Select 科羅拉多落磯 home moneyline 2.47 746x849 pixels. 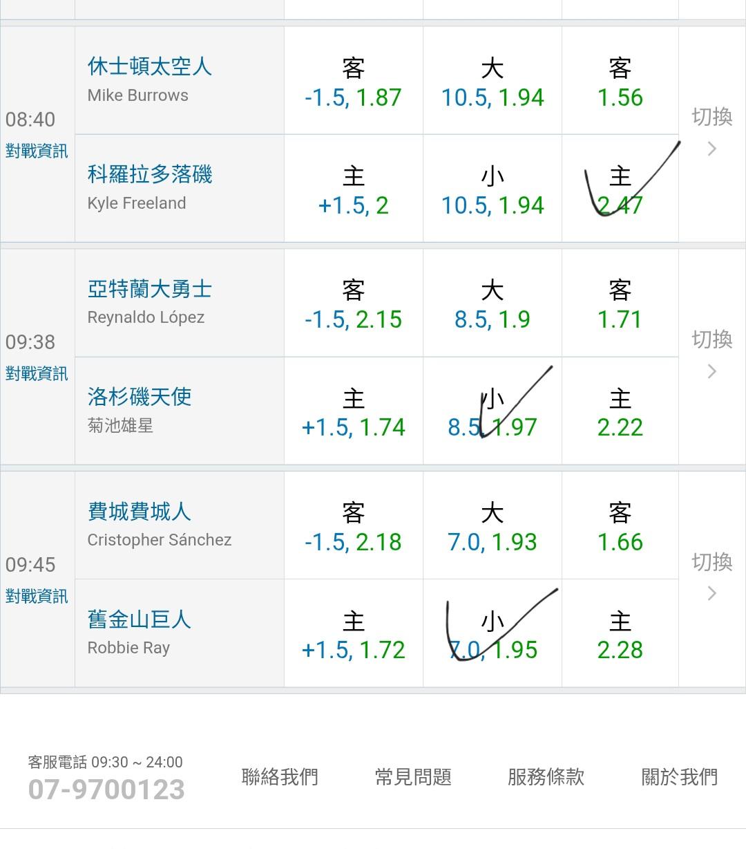[x=620, y=190]
